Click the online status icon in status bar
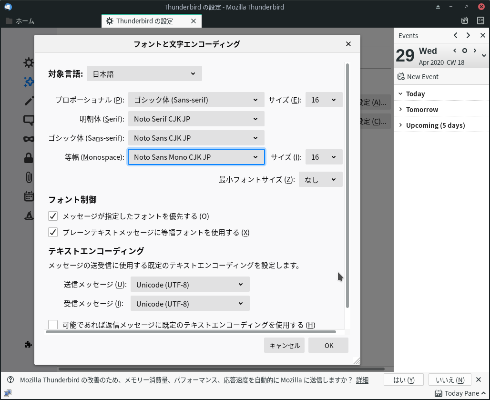 (x=8, y=393)
